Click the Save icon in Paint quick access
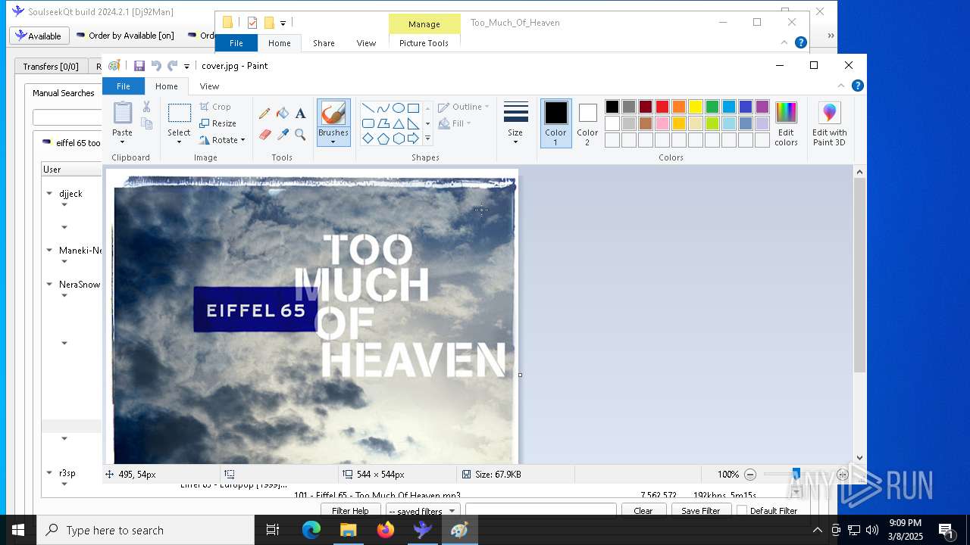970x545 pixels. click(x=139, y=66)
